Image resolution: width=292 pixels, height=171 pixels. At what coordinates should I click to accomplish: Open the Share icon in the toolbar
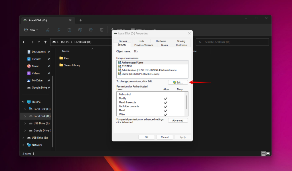coord(91,30)
